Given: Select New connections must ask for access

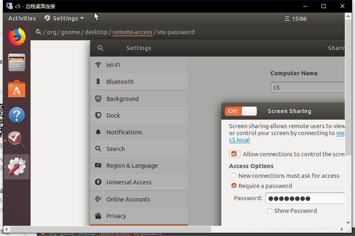Looking at the screenshot, I should [234, 175].
